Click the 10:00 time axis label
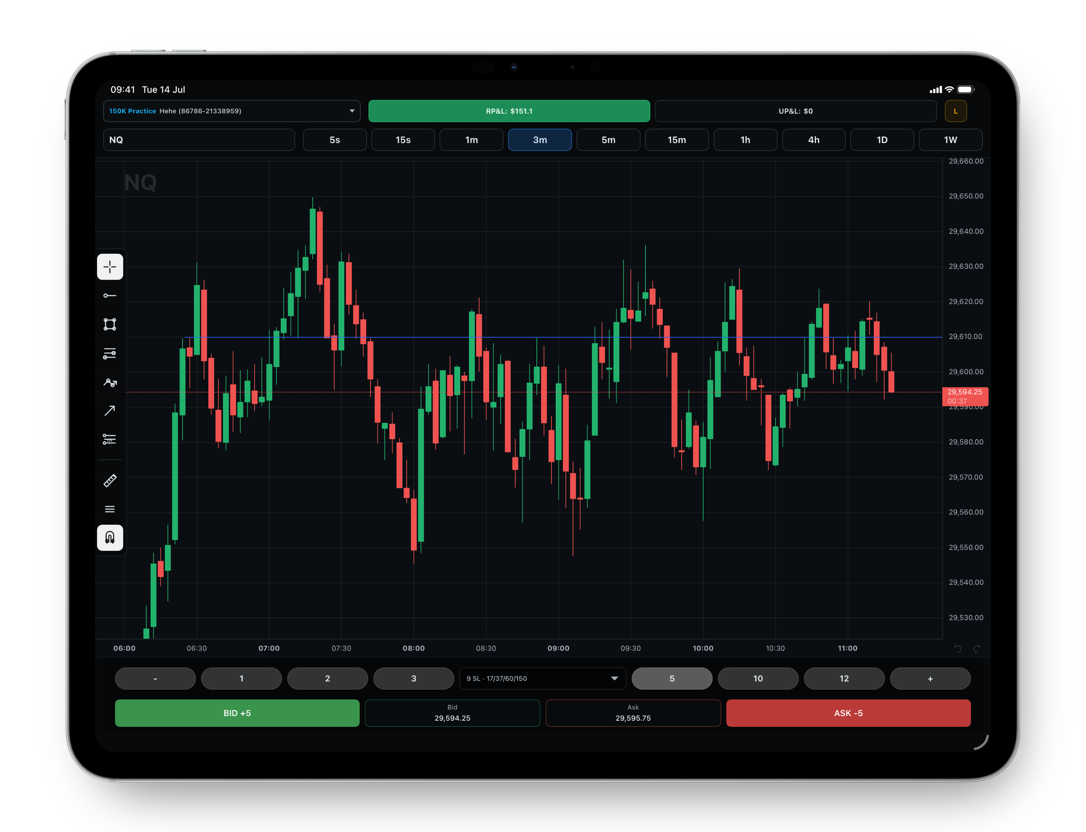1086x832 pixels. coord(703,648)
